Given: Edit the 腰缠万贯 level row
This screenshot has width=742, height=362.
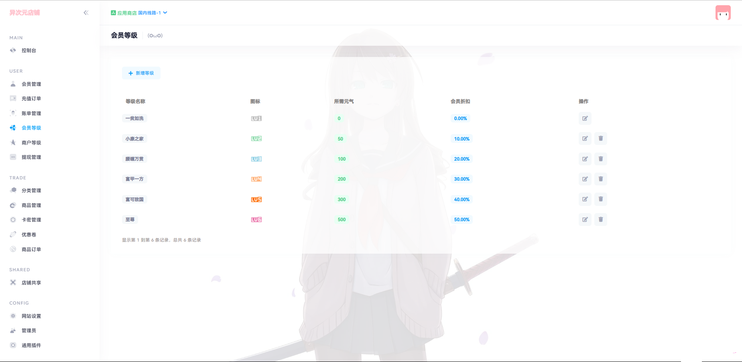Looking at the screenshot, I should 585,159.
